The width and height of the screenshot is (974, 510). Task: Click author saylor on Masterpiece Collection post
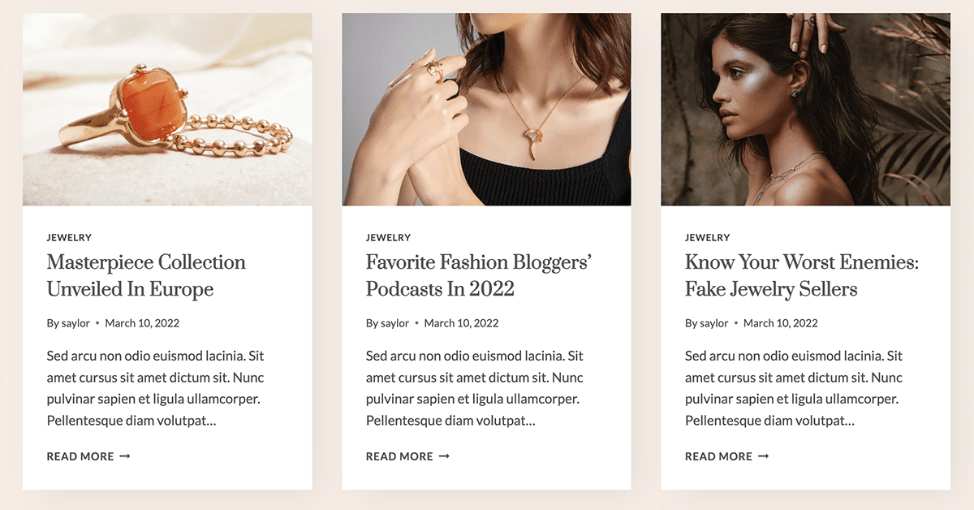(75, 323)
